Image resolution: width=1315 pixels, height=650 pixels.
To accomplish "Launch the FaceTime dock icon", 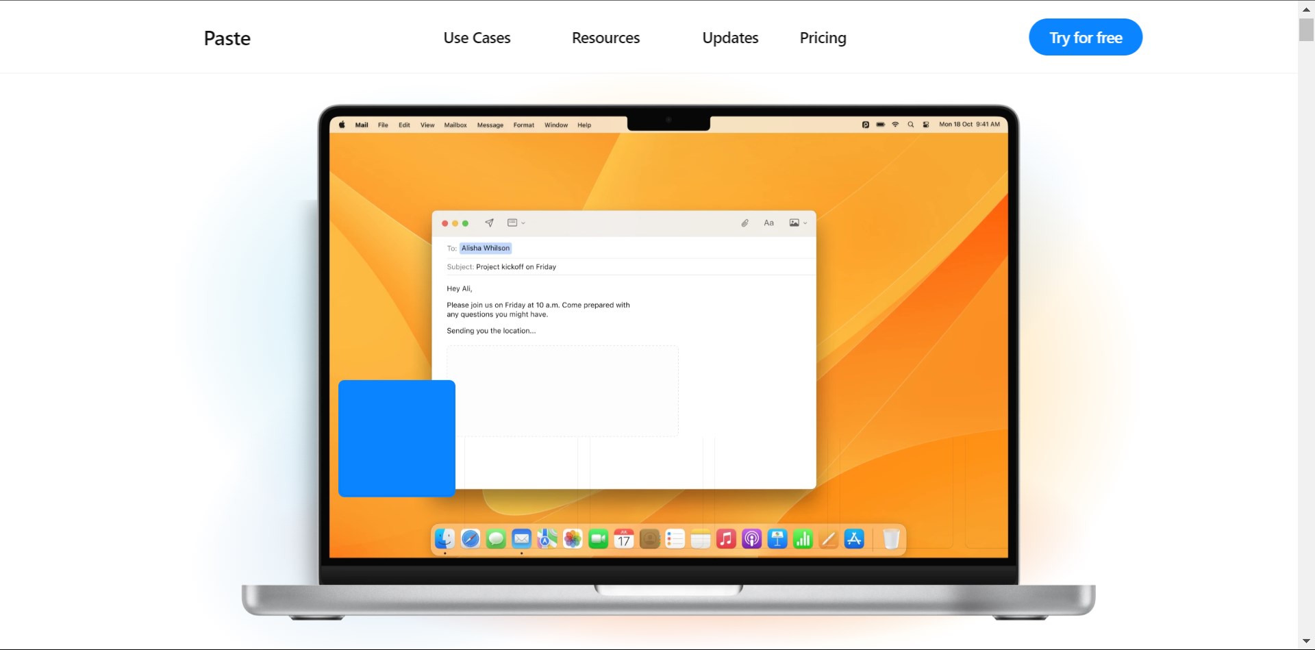I will (x=598, y=540).
